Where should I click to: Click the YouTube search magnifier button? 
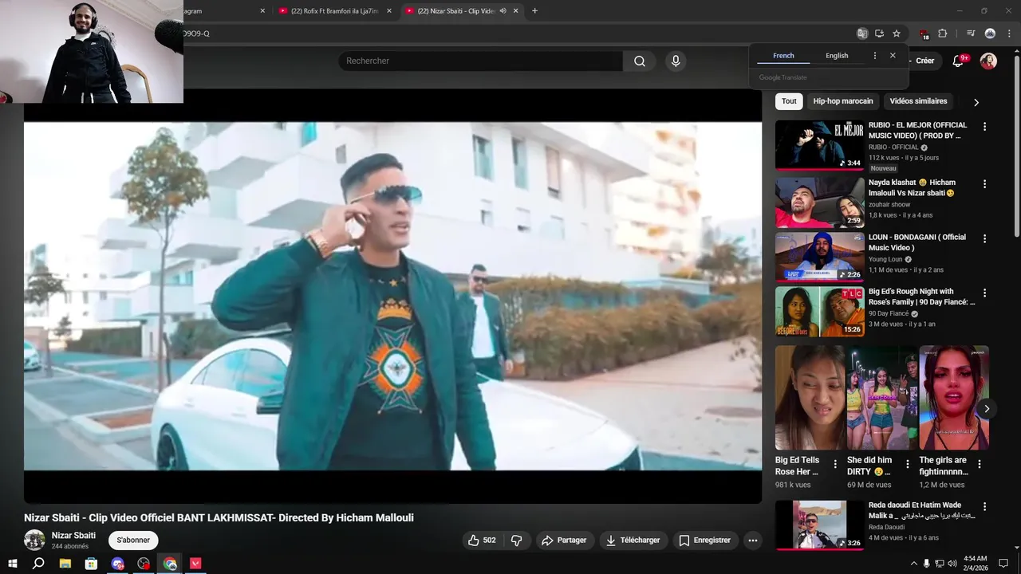(640, 61)
